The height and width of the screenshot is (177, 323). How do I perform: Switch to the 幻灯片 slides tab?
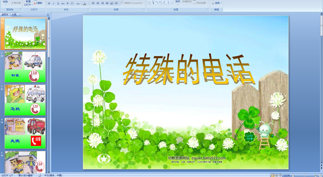(x=5, y=15)
